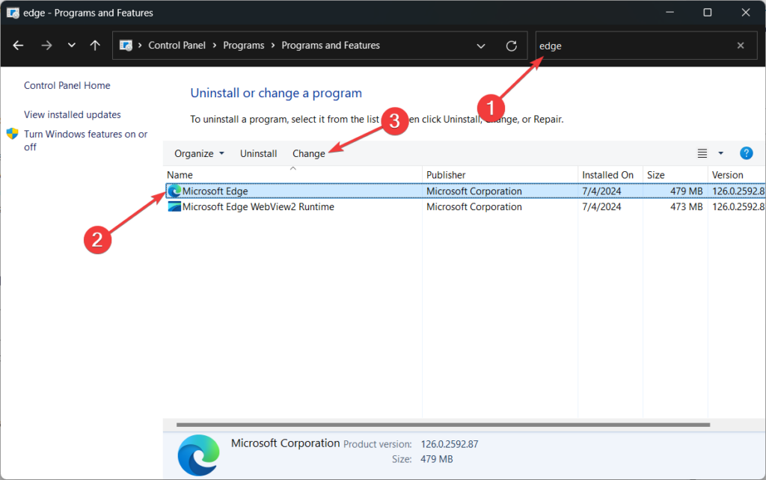This screenshot has height=480, width=766.
Task: Click the Back arrow navigation icon
Action: pyautogui.click(x=18, y=46)
